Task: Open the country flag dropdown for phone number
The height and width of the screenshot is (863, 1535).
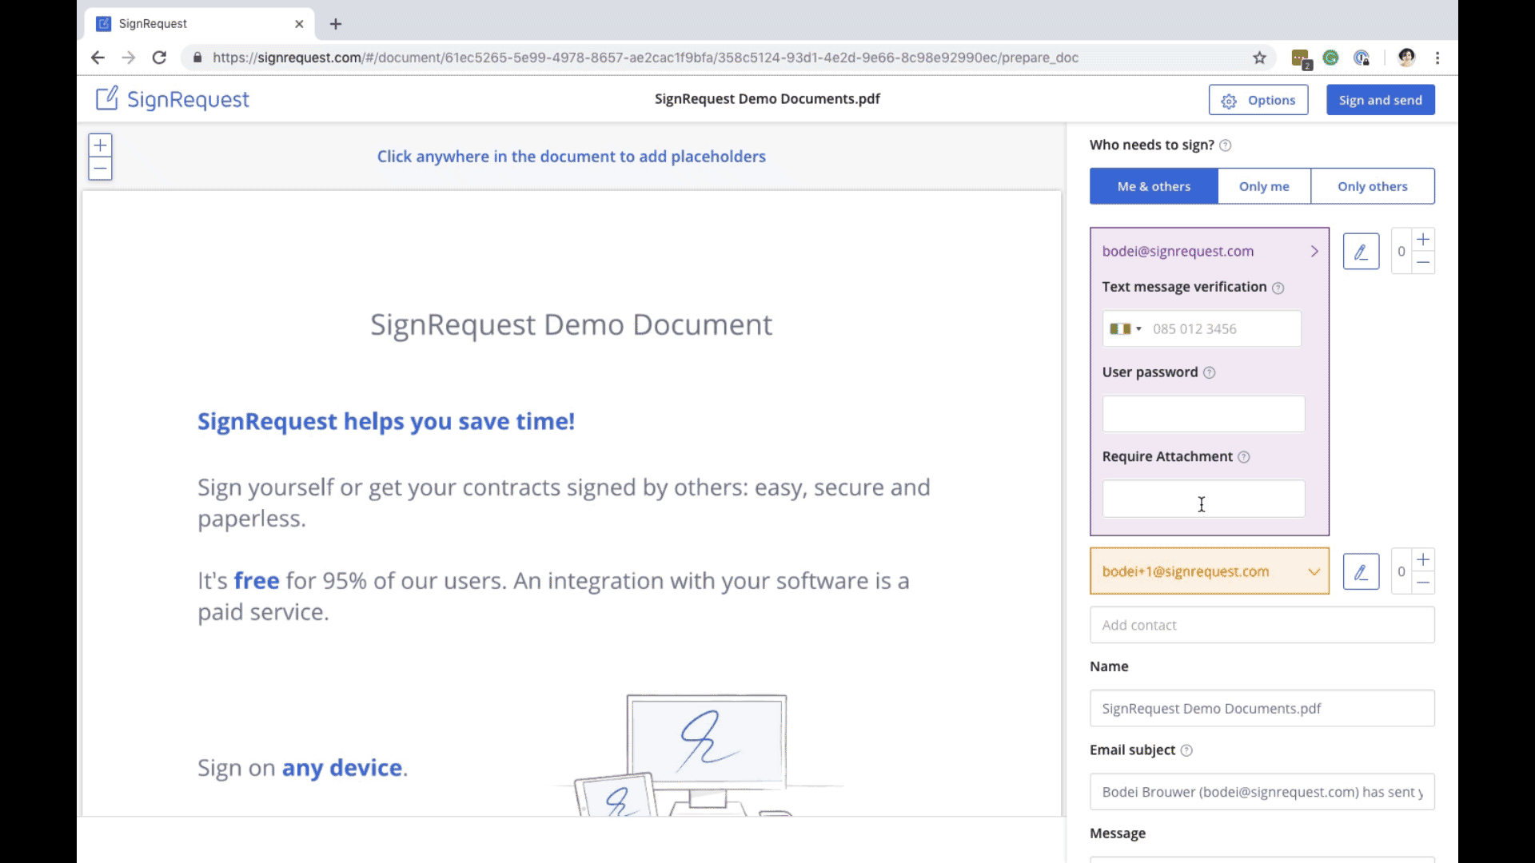Action: coord(1125,329)
